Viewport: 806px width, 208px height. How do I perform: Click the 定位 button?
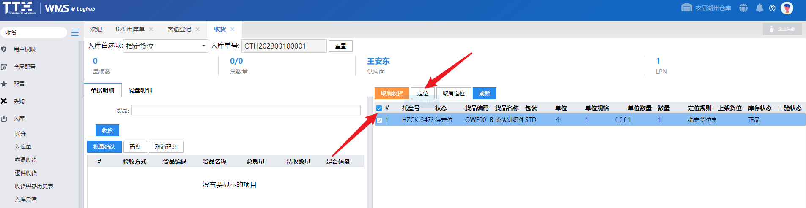[x=422, y=93]
